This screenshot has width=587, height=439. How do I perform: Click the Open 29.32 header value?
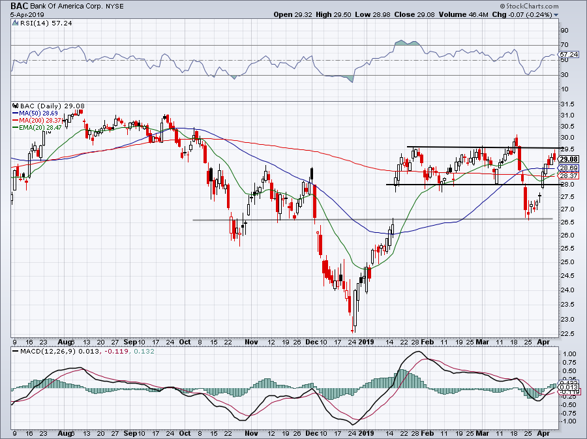click(292, 14)
